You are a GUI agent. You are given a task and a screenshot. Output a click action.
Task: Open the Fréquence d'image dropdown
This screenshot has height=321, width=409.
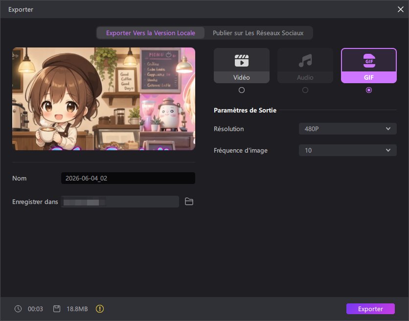[x=348, y=150]
